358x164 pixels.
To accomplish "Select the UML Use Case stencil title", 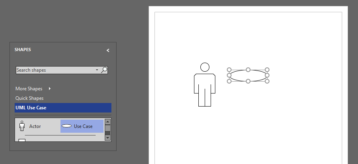I will point(31,108).
